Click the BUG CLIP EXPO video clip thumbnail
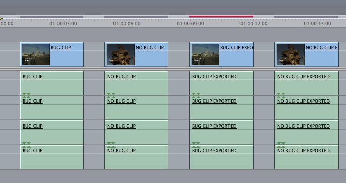This screenshot has height=183, width=346. click(x=205, y=54)
